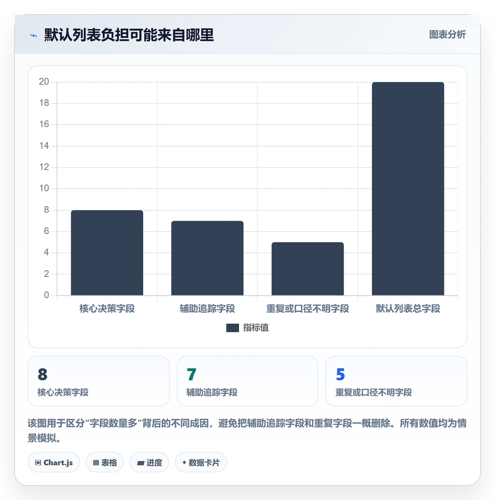495x500 pixels.
Task: Click the grid icon in 表格 chip
Action: click(96, 463)
